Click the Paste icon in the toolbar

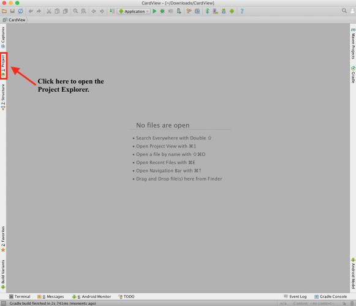(66, 11)
